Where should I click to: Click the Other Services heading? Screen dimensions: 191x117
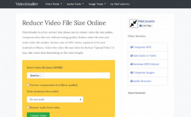(x=137, y=36)
